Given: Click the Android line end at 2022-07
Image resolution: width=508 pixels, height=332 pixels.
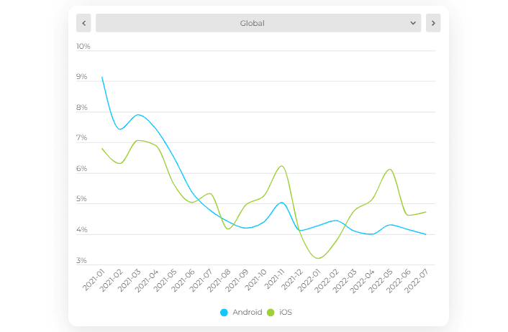Looking at the screenshot, I should click(425, 234).
